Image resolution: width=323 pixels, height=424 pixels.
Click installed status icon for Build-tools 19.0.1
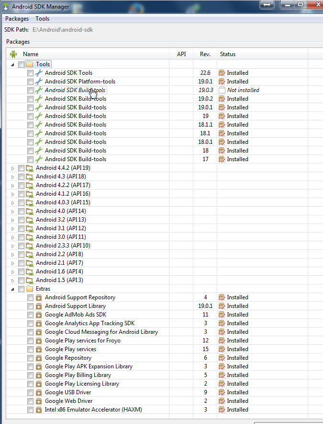pyautogui.click(x=222, y=107)
